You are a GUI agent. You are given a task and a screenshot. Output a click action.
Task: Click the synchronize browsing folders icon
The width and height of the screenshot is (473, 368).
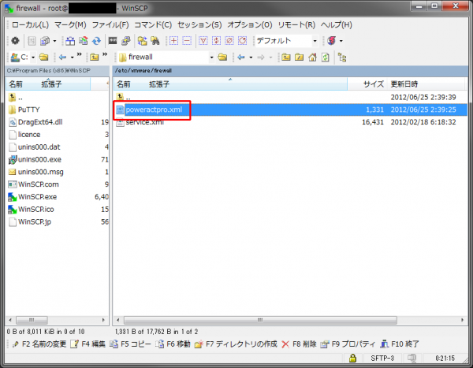point(142,41)
